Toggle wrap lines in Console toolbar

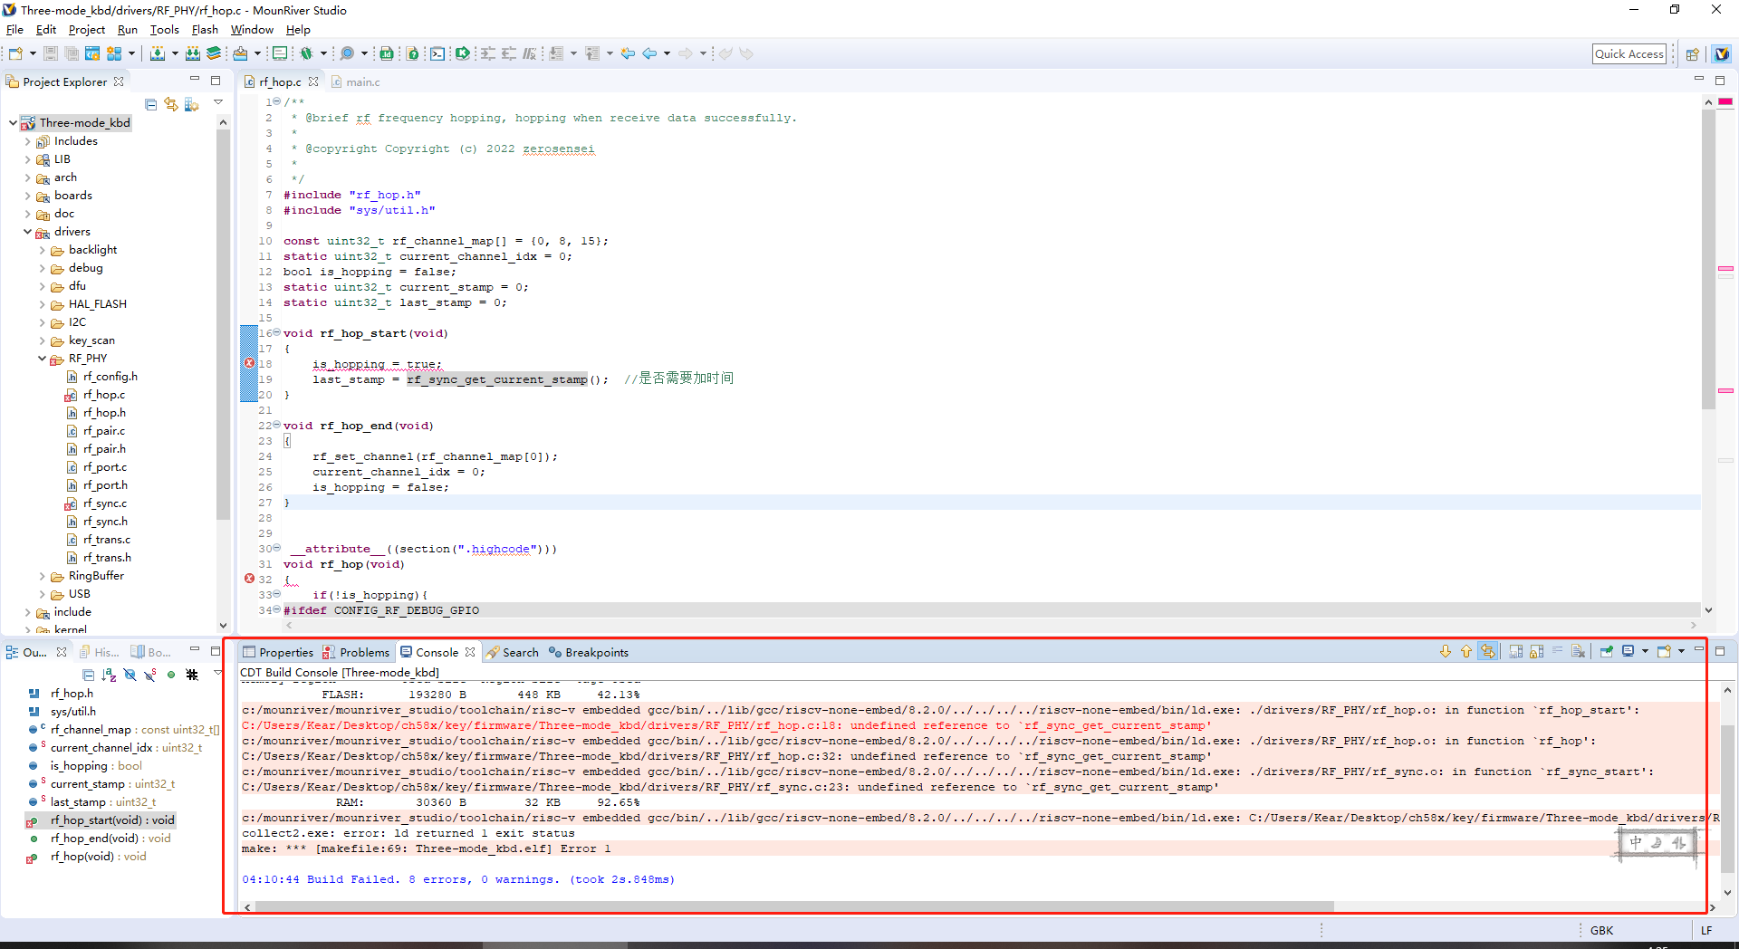point(1558,652)
